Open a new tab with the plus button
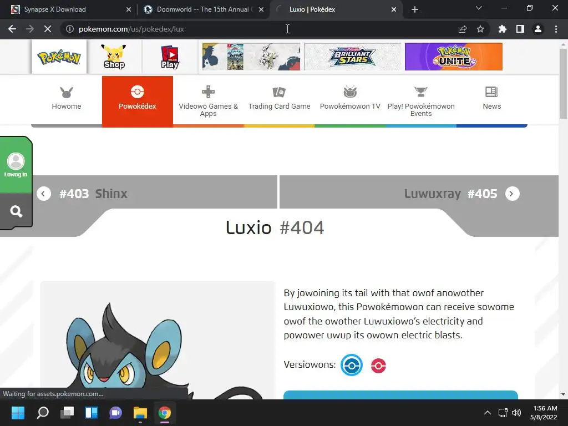568x426 pixels. [415, 9]
